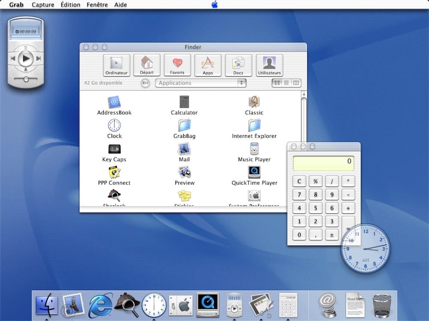Image resolution: width=429 pixels, height=321 pixels.
Task: Click the floating analog clock
Action: pyautogui.click(x=366, y=248)
